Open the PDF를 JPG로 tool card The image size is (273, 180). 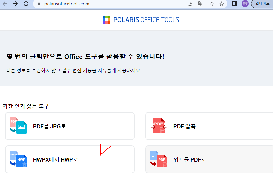[x=70, y=126]
